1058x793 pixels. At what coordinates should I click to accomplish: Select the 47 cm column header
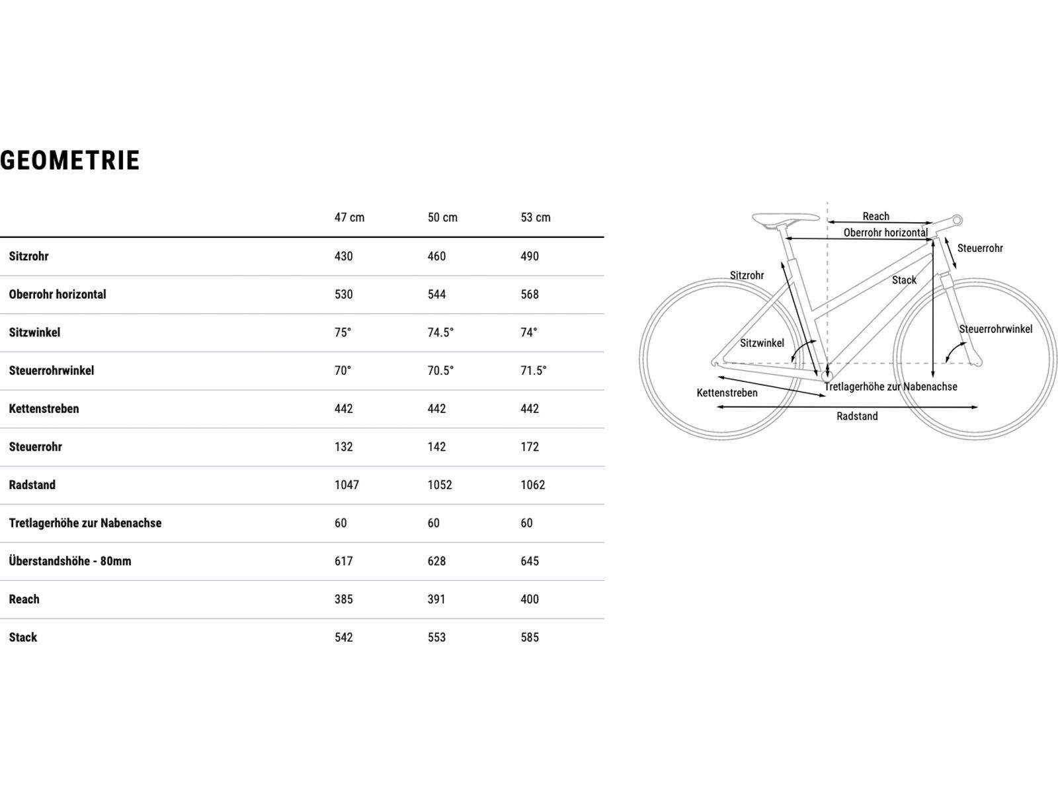pos(349,217)
